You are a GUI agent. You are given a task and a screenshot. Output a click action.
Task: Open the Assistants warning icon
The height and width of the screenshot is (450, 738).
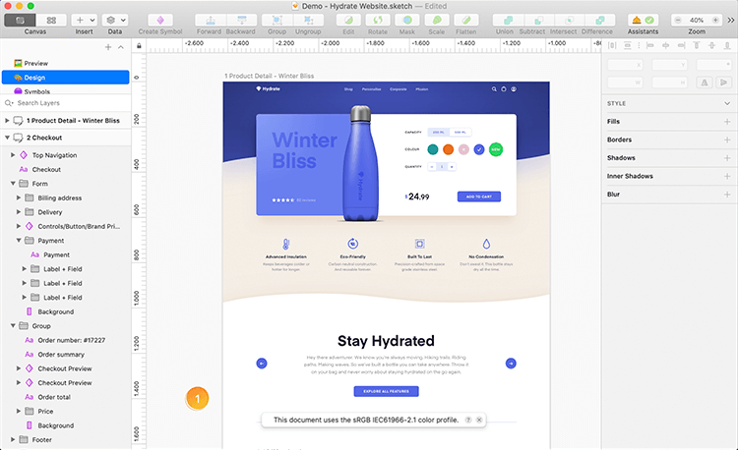(637, 21)
